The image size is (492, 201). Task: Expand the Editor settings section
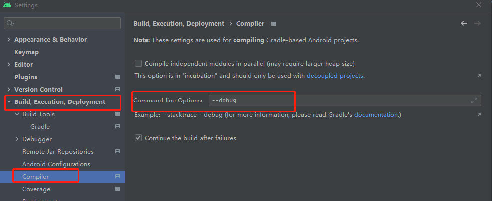[x=9, y=65]
